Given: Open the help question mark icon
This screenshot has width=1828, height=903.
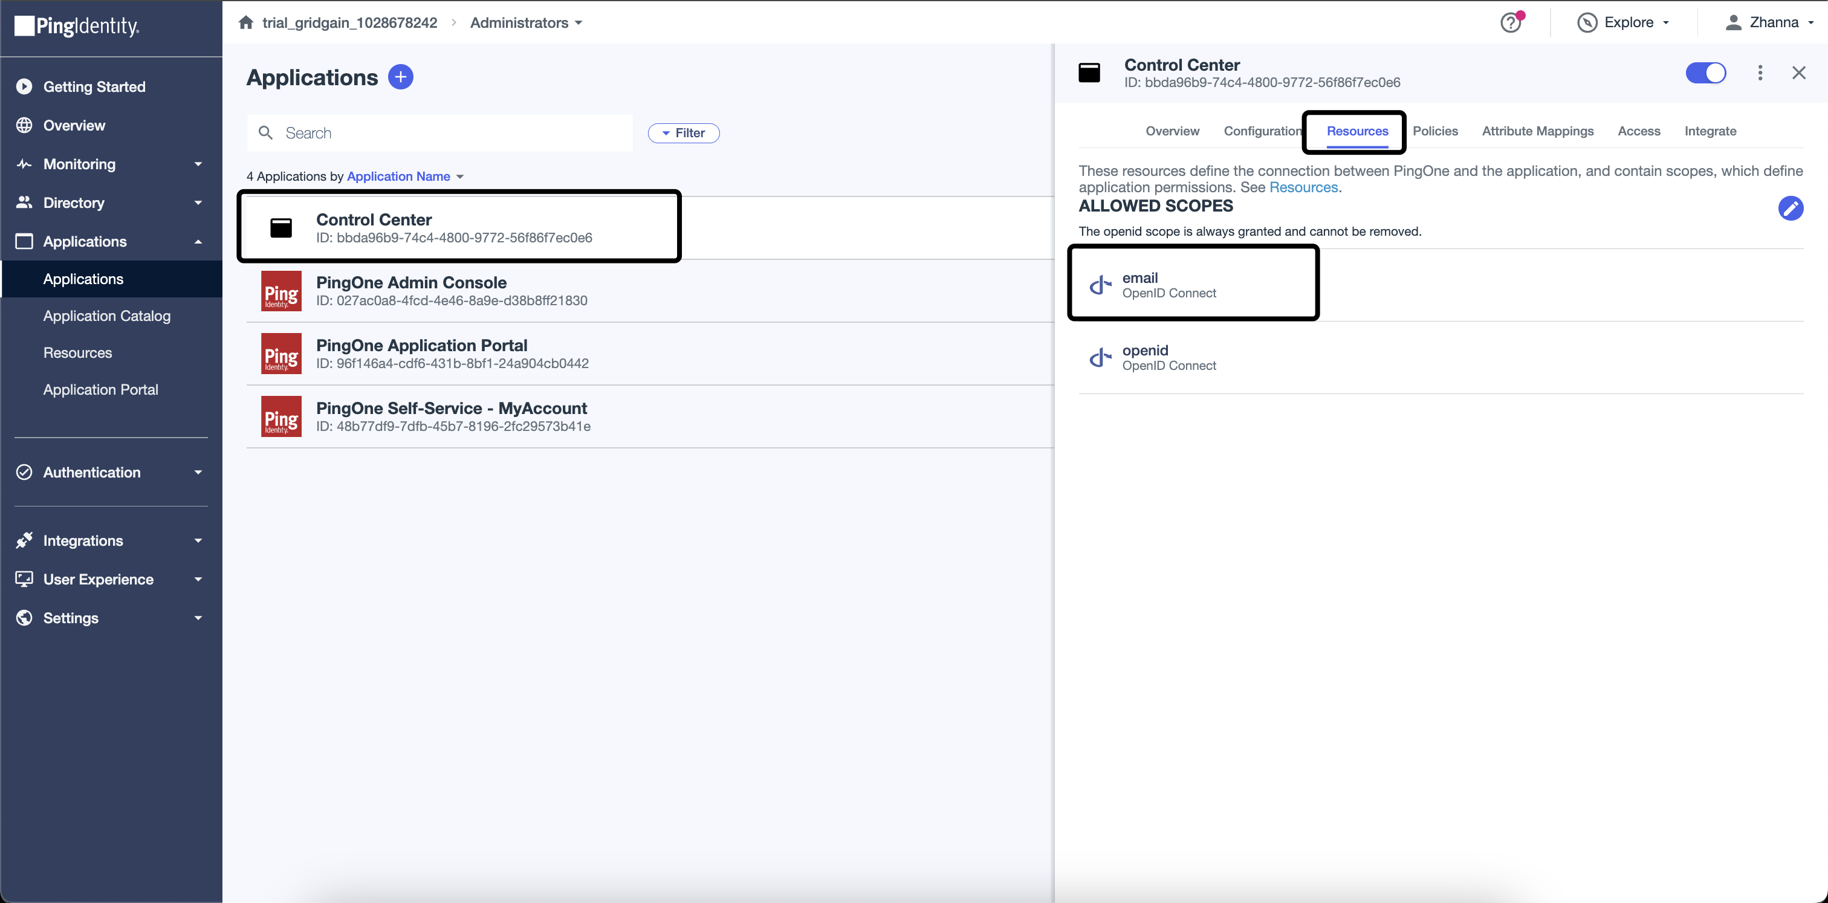Looking at the screenshot, I should click(1511, 23).
